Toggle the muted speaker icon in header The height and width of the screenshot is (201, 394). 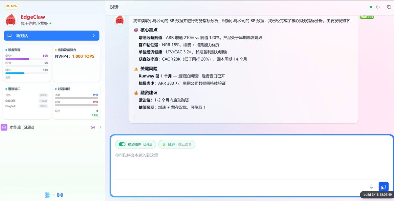[378, 7]
